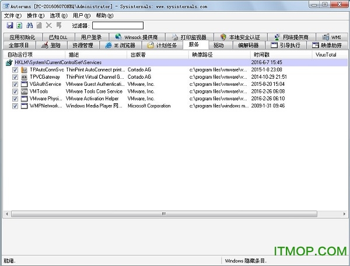Screen dimensions: 350x266
Task: Sort by the VirusTotal column header
Action: 330,55
